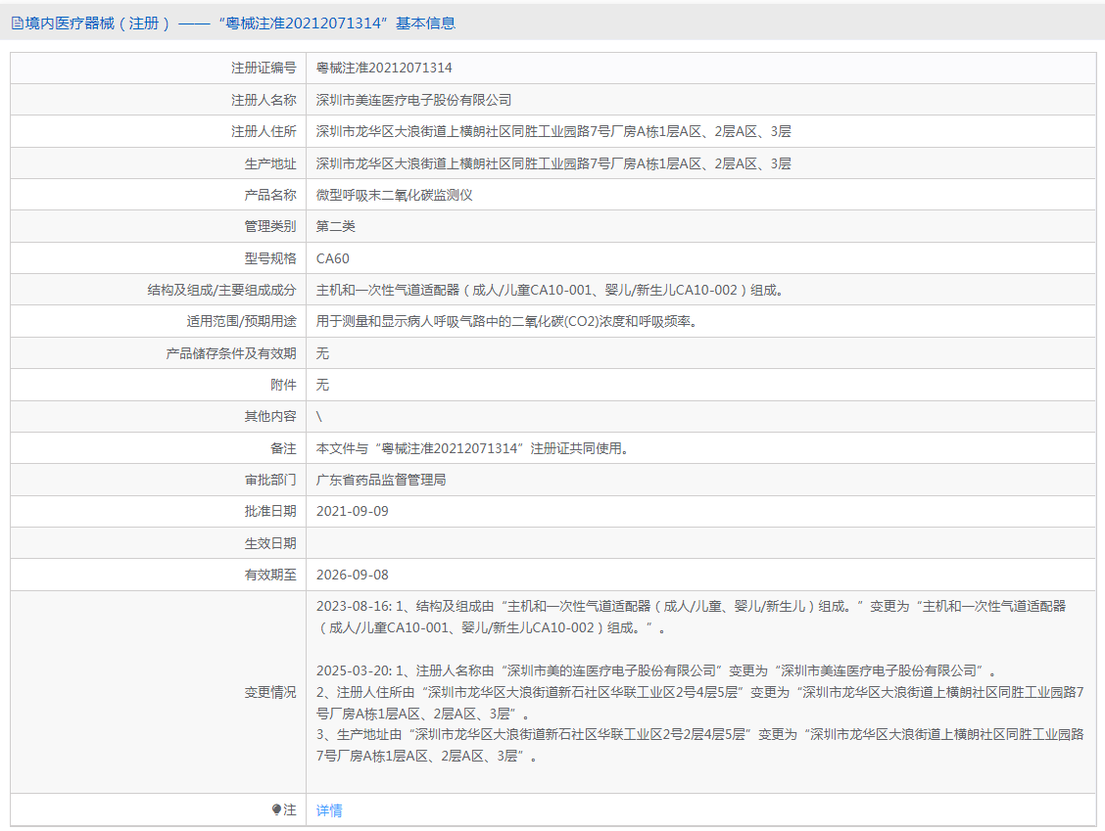Click the backslash in 其他内容 row
The width and height of the screenshot is (1105, 831).
coord(319,416)
